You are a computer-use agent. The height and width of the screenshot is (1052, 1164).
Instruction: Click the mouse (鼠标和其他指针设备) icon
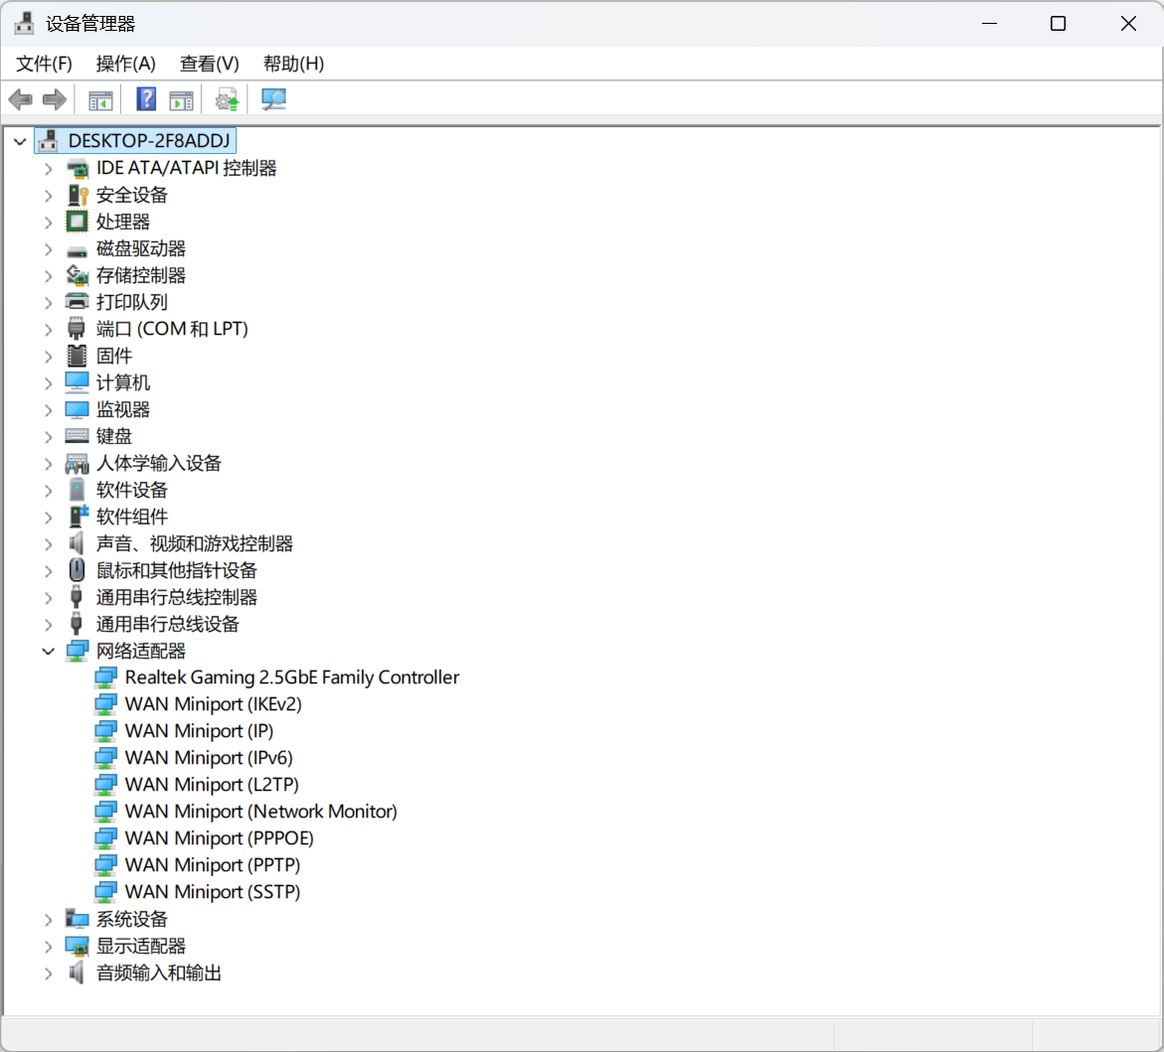pos(77,570)
